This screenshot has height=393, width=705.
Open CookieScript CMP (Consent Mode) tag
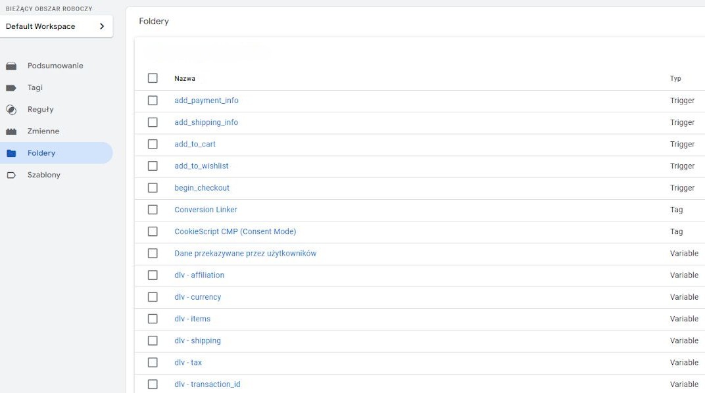[x=235, y=231]
